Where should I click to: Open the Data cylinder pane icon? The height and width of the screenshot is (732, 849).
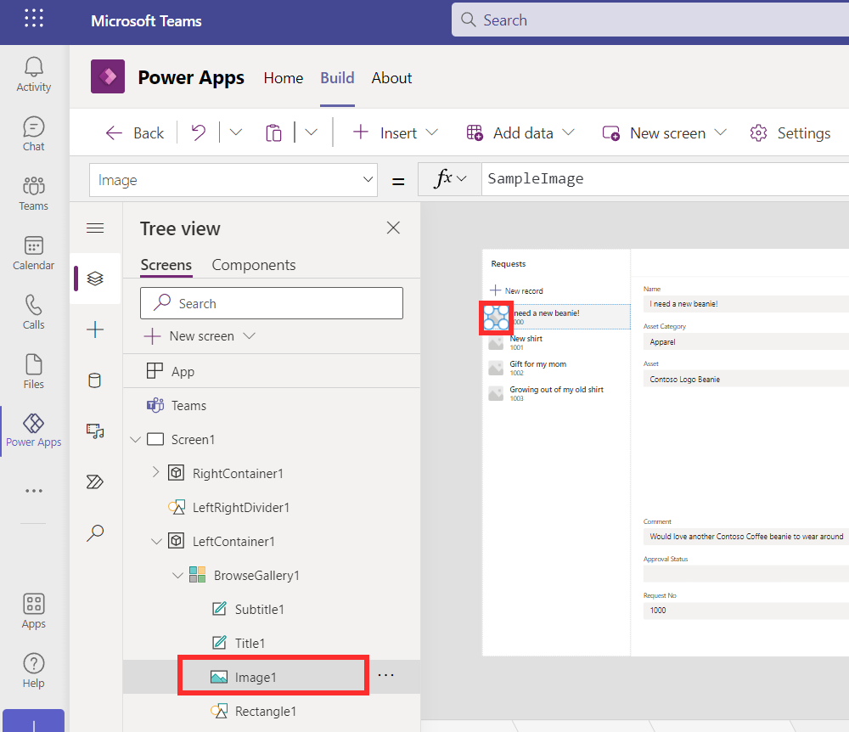click(x=95, y=380)
